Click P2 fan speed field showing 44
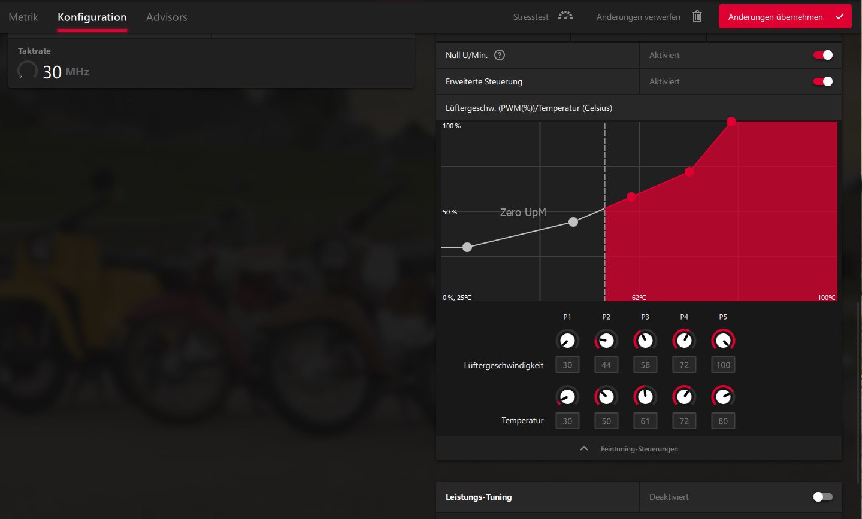 coord(606,365)
